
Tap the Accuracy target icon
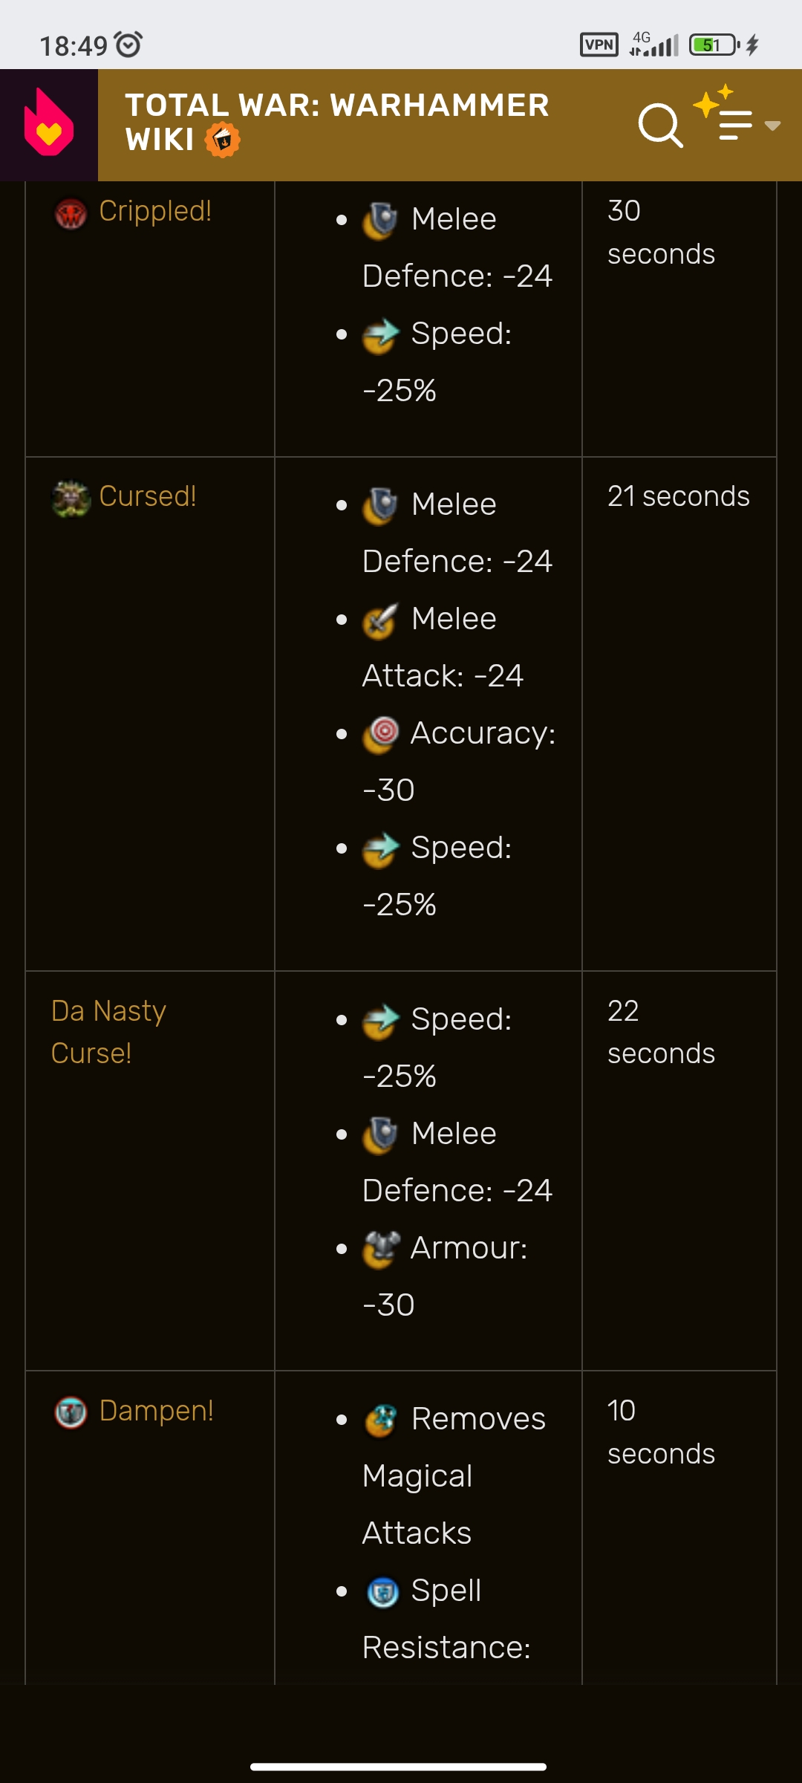pos(381,735)
